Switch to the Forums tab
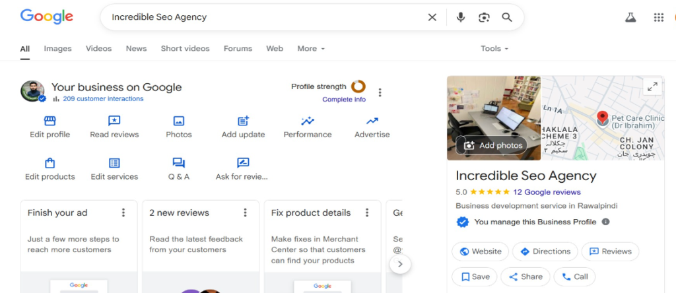 tap(238, 49)
